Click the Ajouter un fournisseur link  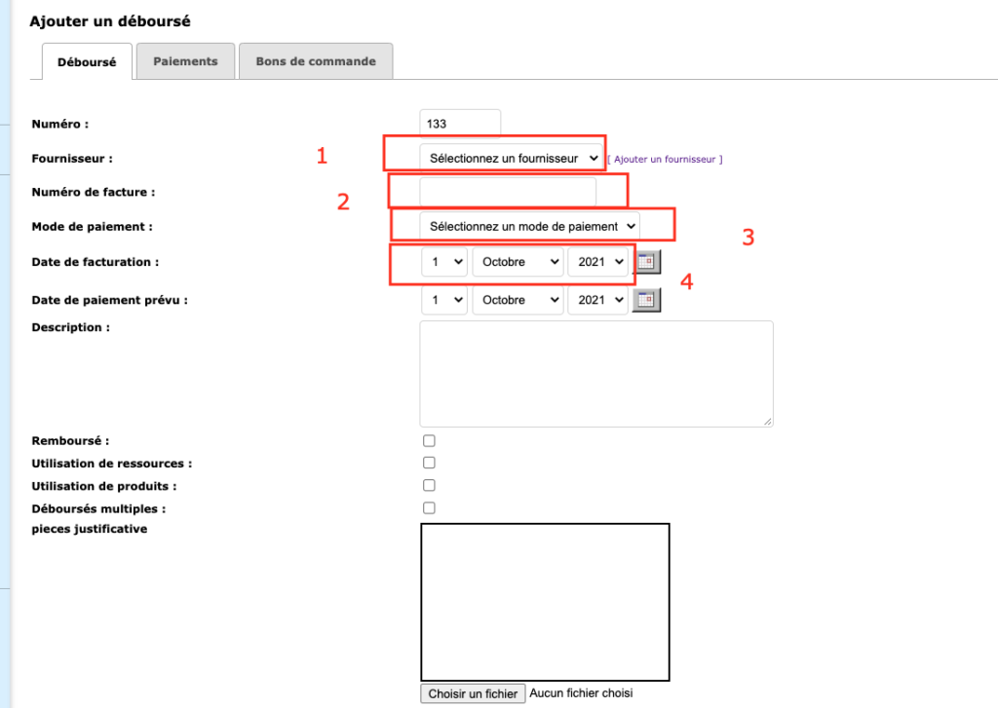coord(665,159)
